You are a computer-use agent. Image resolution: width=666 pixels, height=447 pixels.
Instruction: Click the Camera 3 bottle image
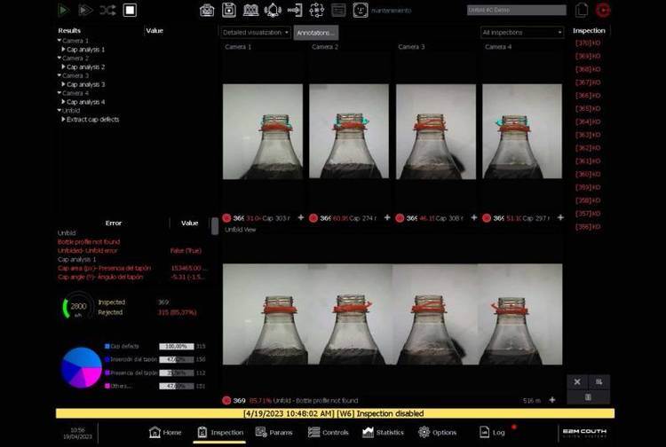[x=435, y=131]
